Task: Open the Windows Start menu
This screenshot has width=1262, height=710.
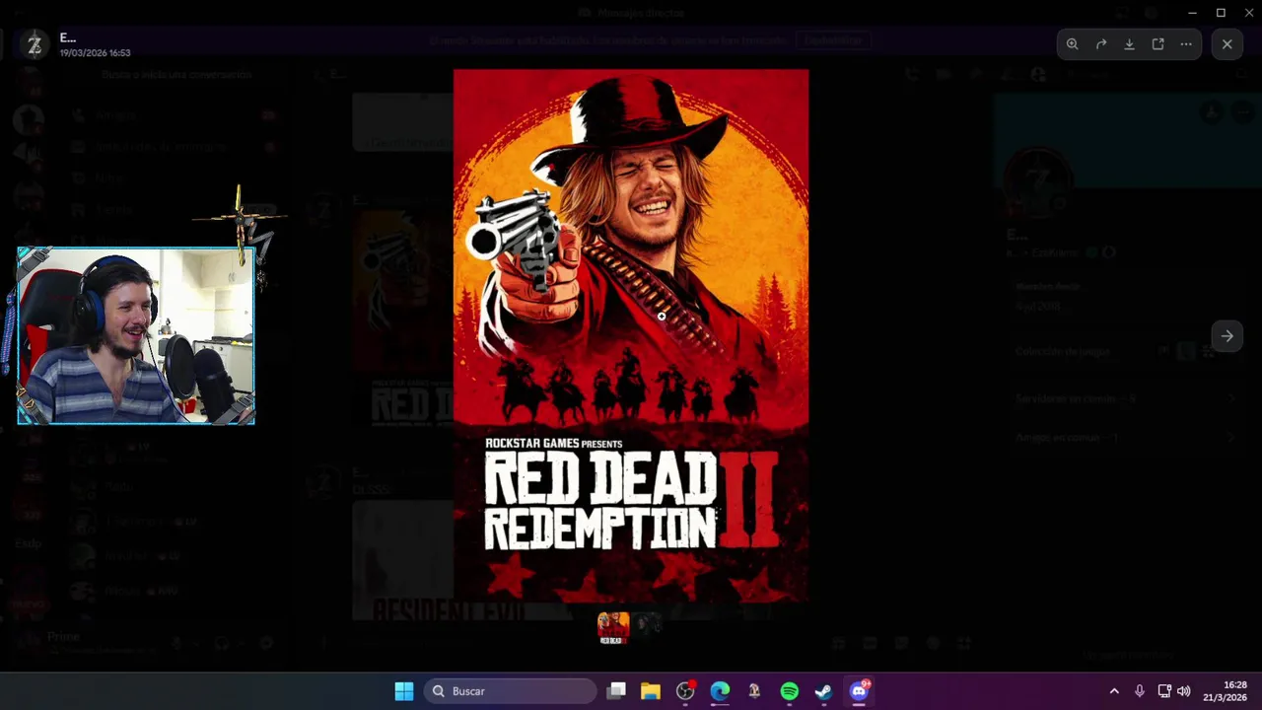Action: pyautogui.click(x=404, y=691)
